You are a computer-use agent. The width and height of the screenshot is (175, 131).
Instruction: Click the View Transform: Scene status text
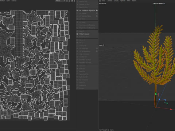(x=106, y=130)
